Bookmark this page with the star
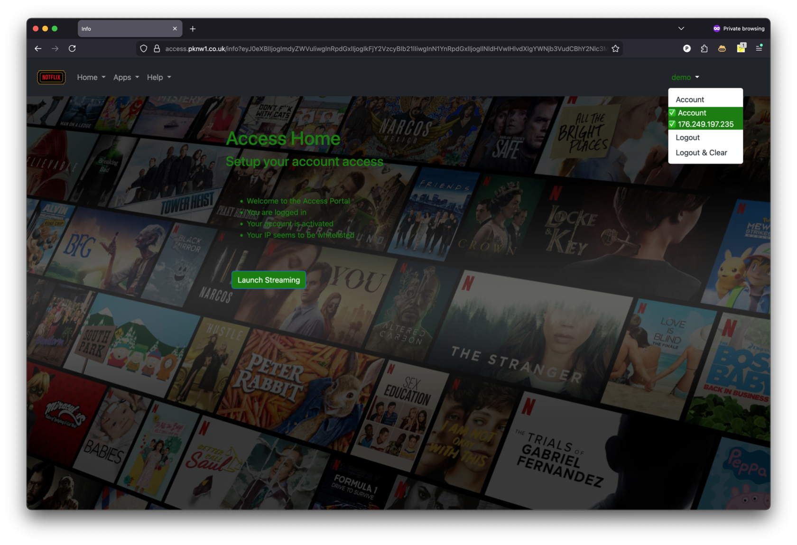 615,48
